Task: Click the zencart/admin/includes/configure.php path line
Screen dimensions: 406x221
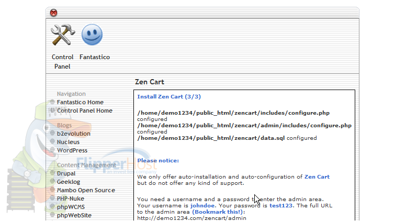Action: (244, 125)
